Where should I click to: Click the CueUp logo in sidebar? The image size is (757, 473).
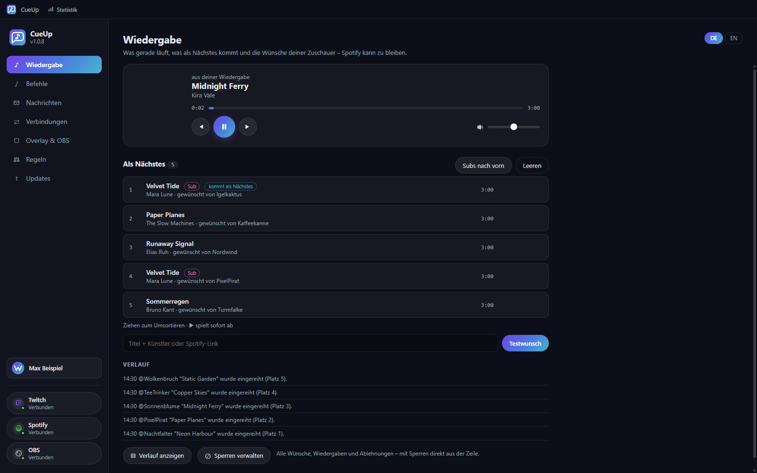[x=18, y=37]
